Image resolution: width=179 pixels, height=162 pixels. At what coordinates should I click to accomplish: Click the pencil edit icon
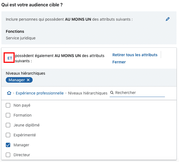(x=167, y=19)
